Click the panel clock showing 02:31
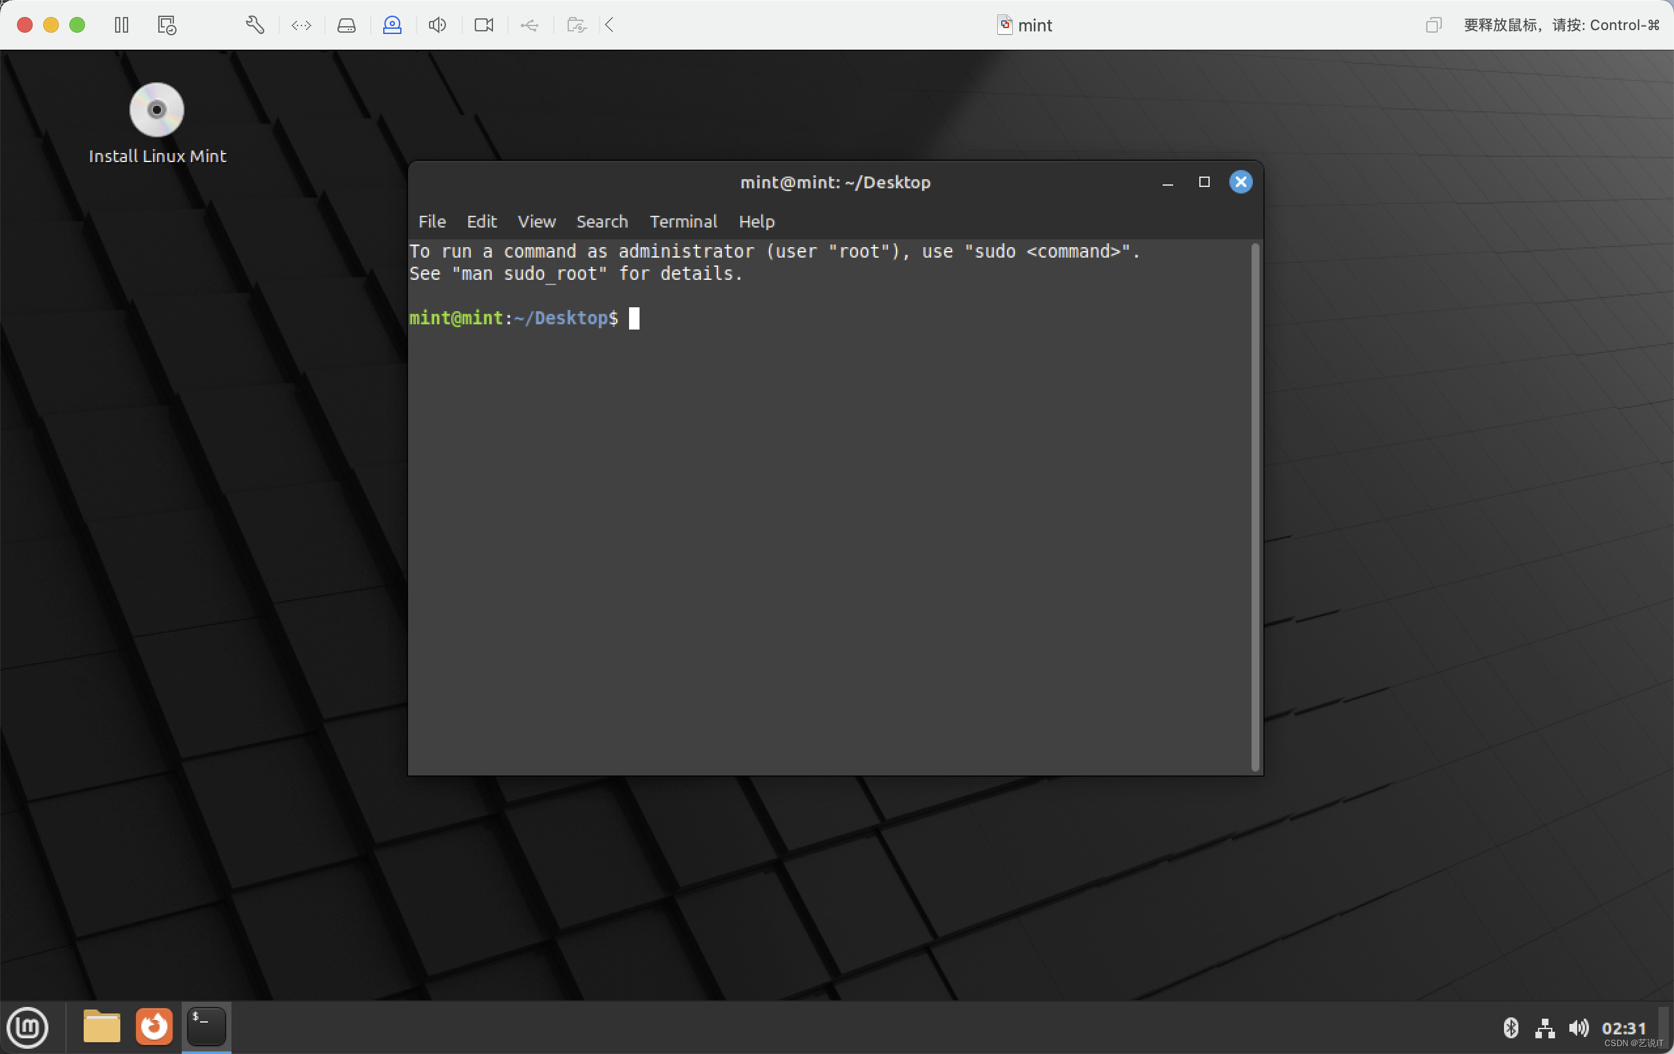 (x=1623, y=1028)
